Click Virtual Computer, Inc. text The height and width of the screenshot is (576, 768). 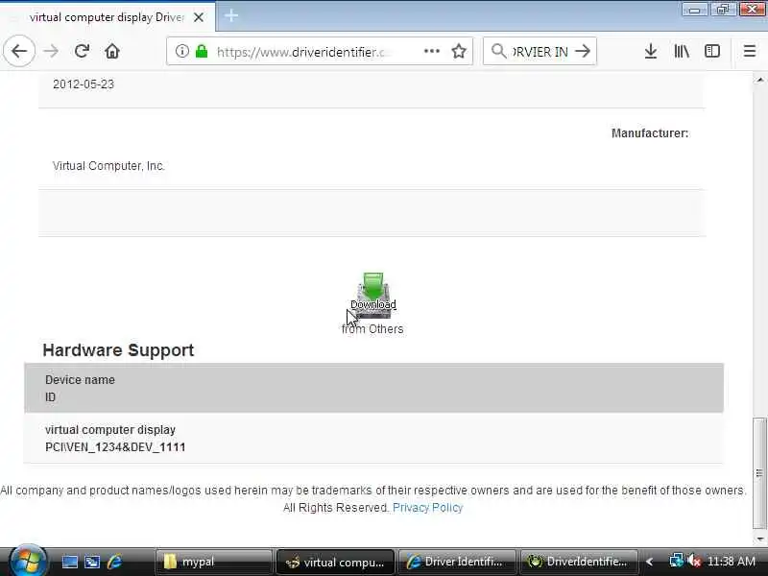[108, 166]
